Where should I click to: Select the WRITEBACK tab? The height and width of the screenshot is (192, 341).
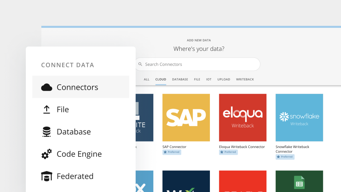coord(245,80)
